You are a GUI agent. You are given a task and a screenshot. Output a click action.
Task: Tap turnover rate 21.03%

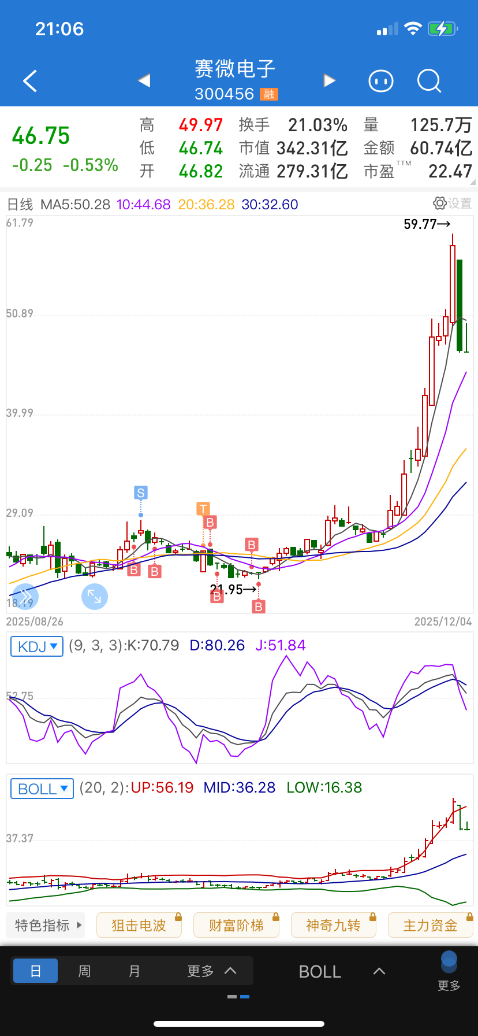(318, 125)
